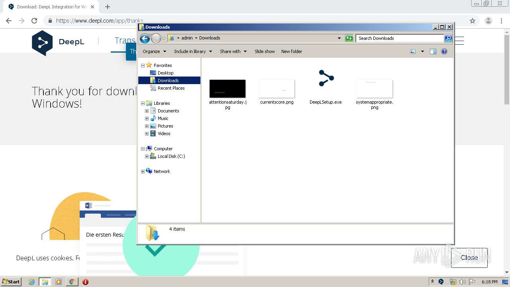Click the magnifier icon in Search Downloads box
The width and height of the screenshot is (510, 287).
pos(448,38)
